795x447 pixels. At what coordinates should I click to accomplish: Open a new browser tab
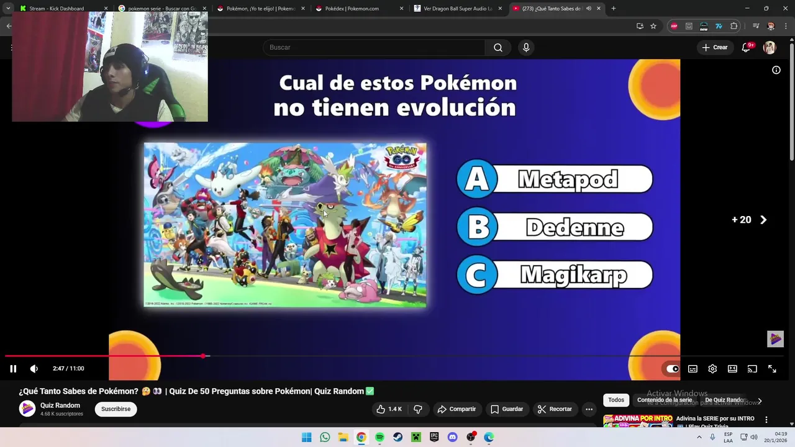[614, 9]
